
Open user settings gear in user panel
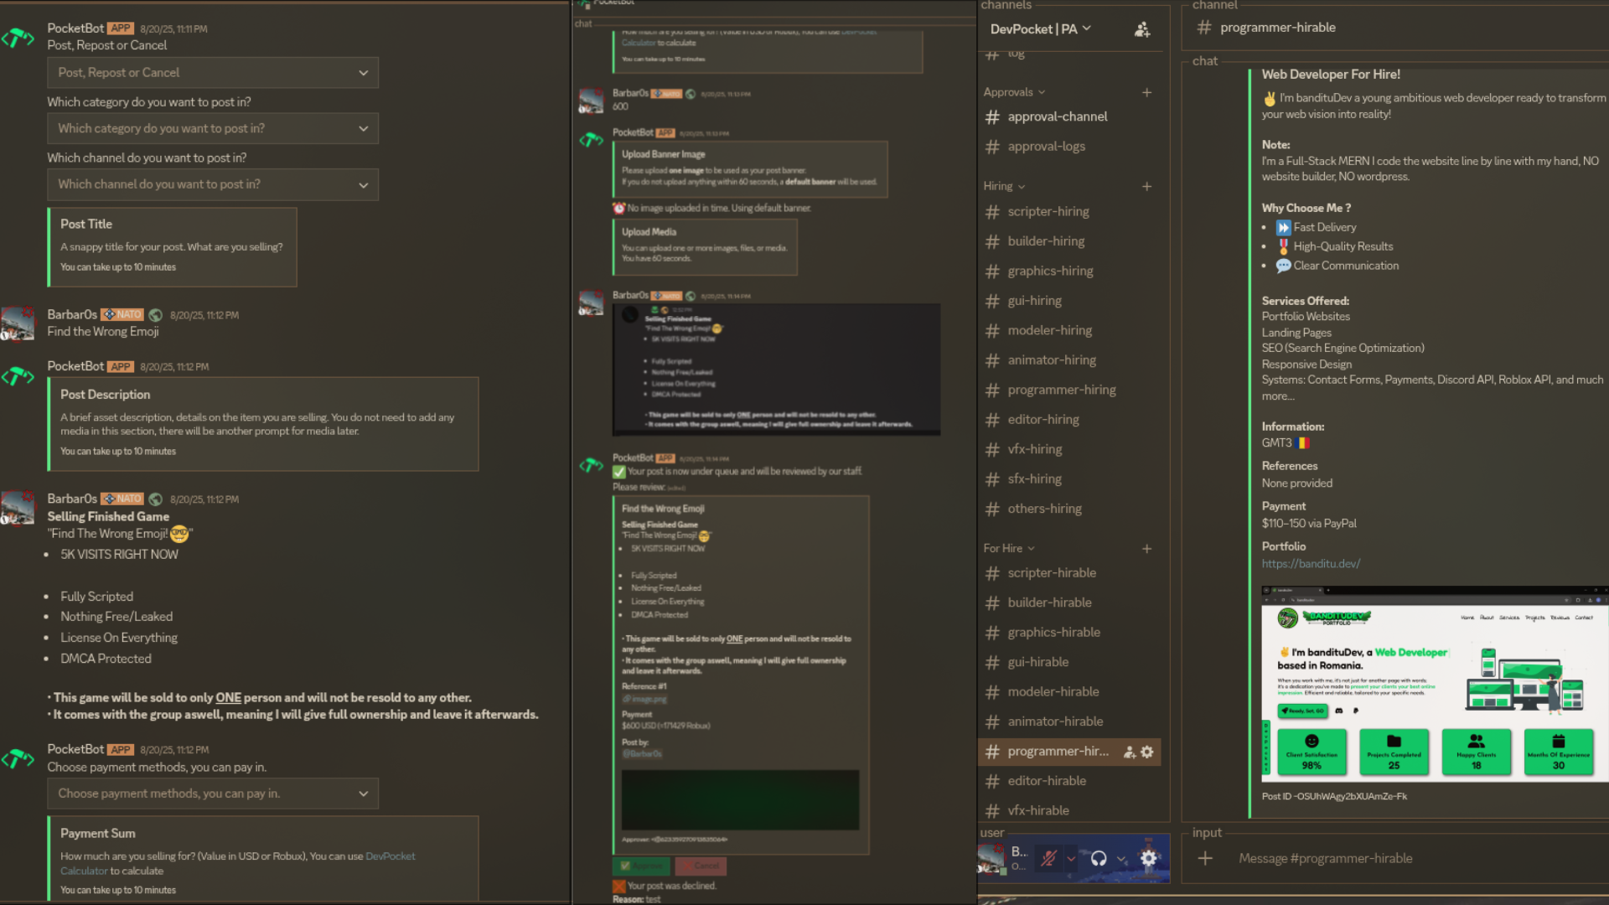pos(1149,858)
